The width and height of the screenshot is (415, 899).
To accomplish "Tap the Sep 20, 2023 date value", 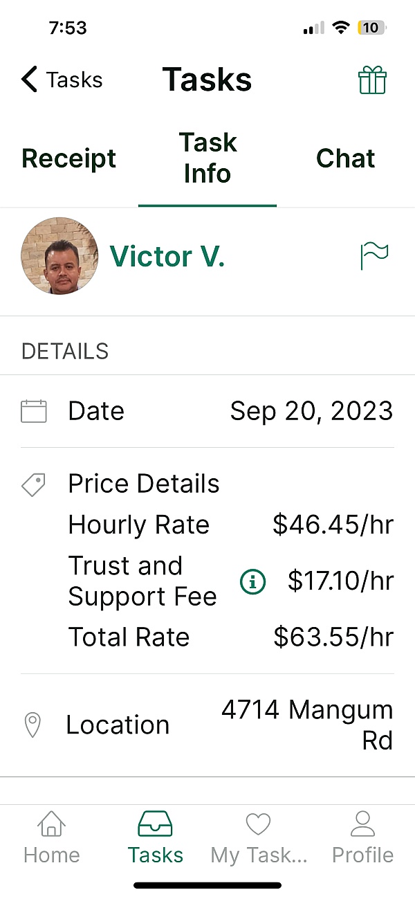I will tap(311, 412).
